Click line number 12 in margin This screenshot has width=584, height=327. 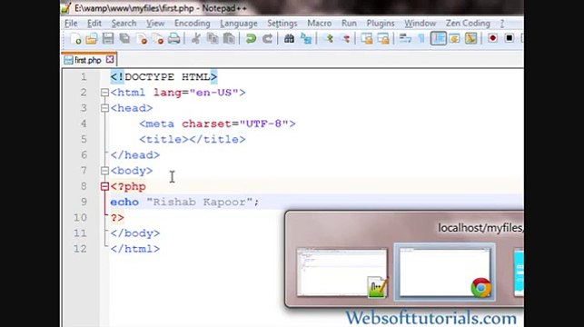80,249
